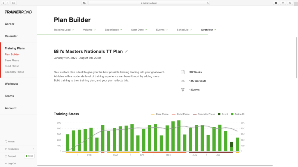Click the TrainerRoad logo
Screen dimensions: 298x167
point(18,12)
